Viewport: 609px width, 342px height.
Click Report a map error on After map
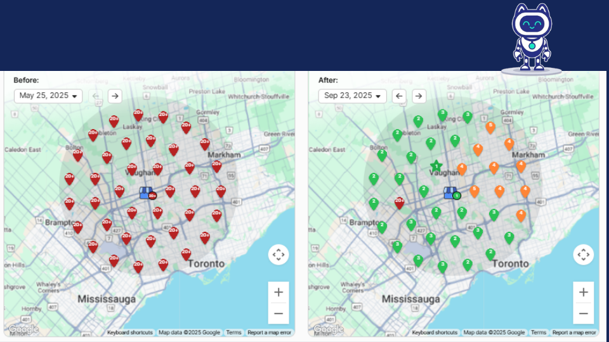pyautogui.click(x=573, y=332)
